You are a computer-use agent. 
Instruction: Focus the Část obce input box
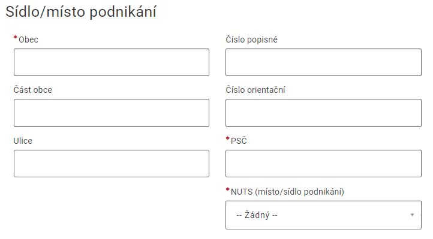[x=112, y=113]
